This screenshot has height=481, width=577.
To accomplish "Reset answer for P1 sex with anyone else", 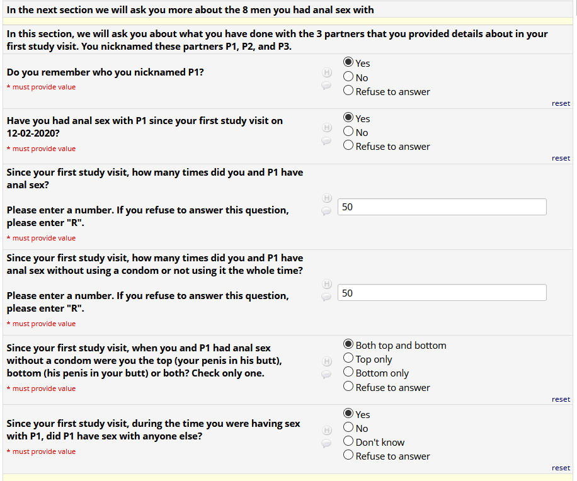I will [561, 468].
